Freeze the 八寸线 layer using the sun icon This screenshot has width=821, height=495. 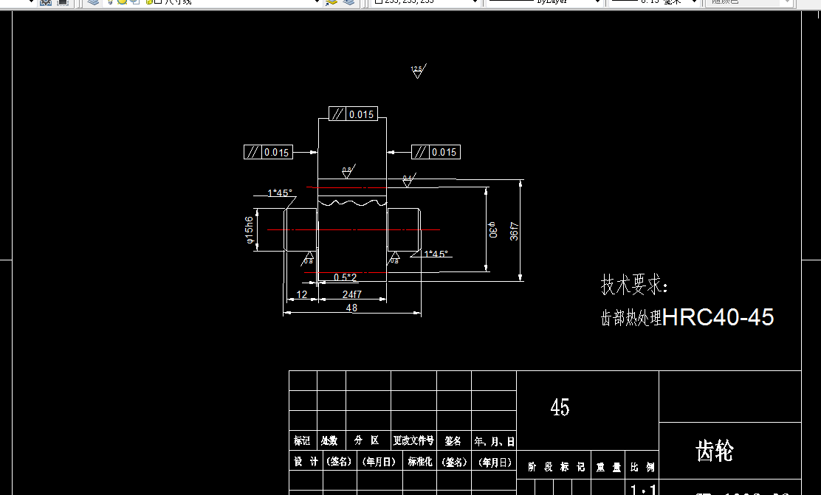click(x=123, y=3)
